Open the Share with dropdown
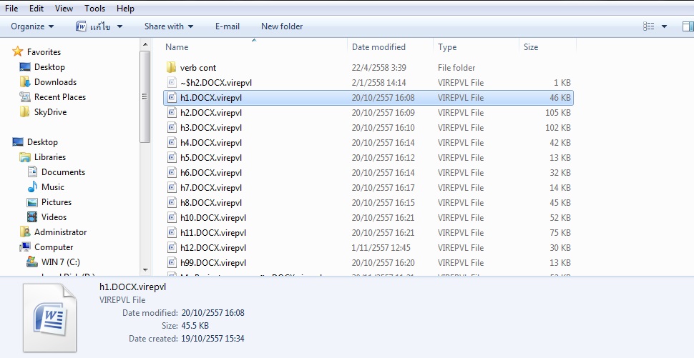 (169, 26)
